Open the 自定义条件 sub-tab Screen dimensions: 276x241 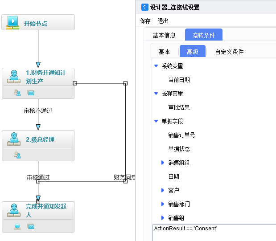click(x=229, y=52)
